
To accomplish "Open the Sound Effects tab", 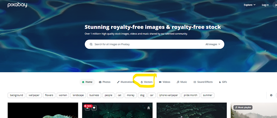I will [x=203, y=82].
